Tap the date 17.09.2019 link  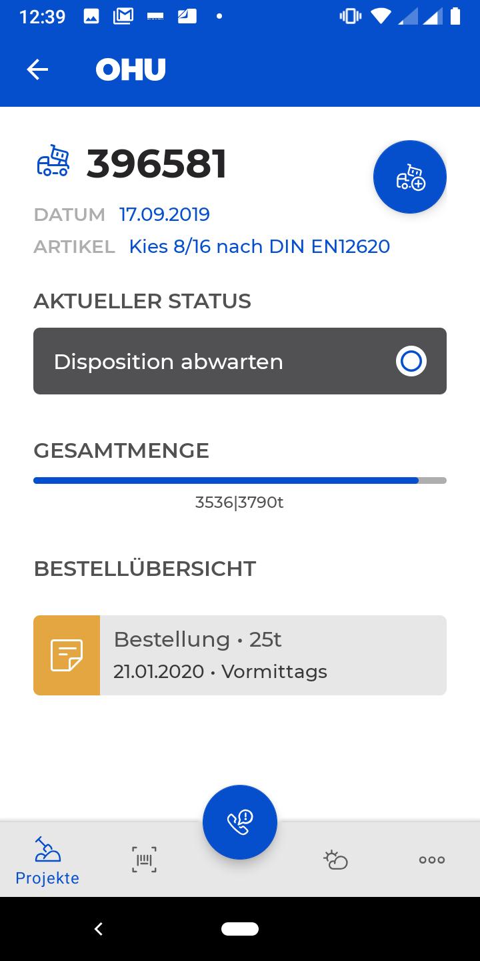[x=165, y=214]
